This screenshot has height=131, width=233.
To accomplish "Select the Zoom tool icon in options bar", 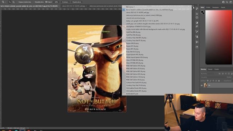I will [x=3, y=2].
